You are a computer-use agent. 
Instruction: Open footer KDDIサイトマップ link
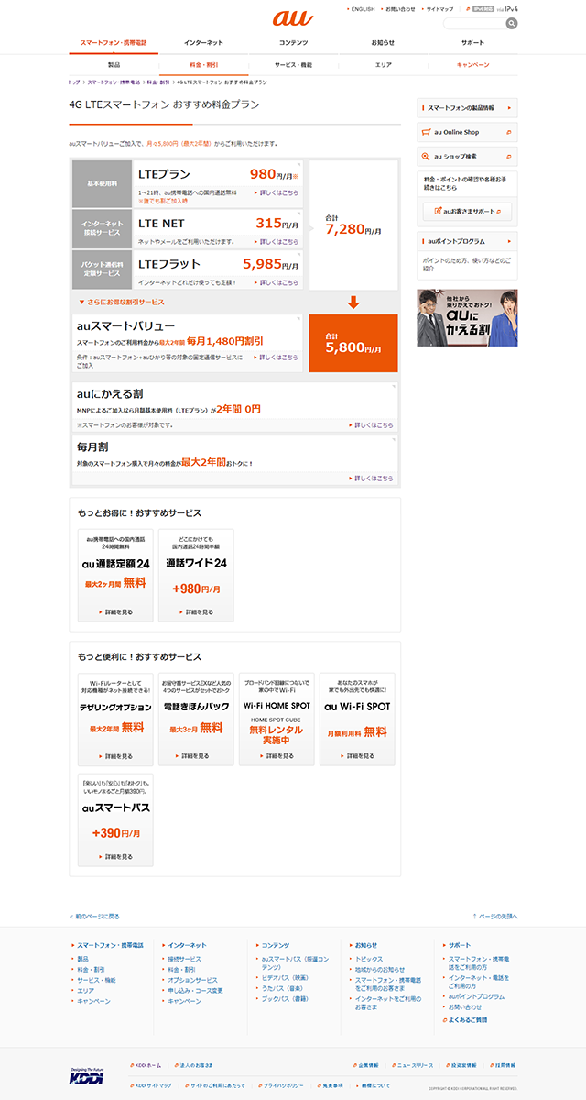[151, 1086]
